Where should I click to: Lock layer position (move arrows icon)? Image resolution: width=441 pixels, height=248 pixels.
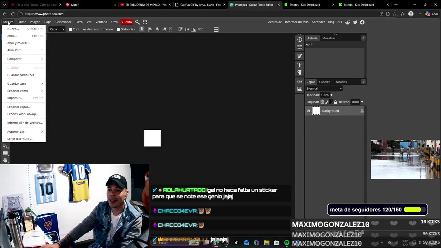click(331, 102)
